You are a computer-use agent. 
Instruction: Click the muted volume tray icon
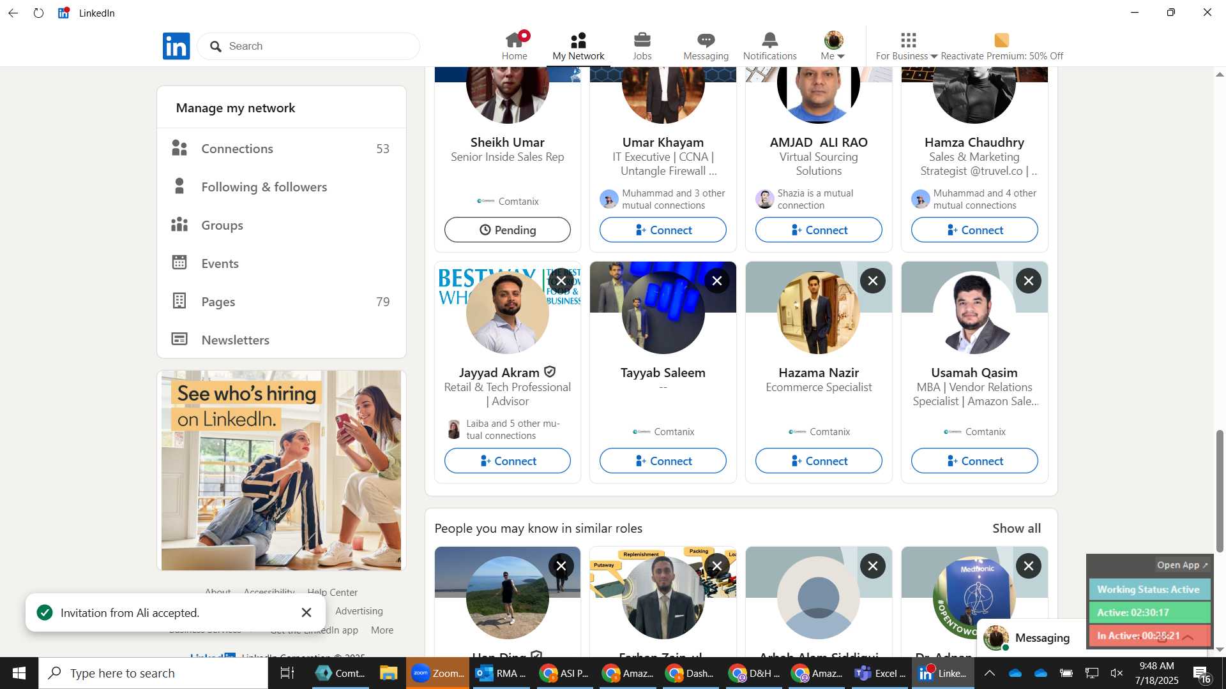point(1117,673)
